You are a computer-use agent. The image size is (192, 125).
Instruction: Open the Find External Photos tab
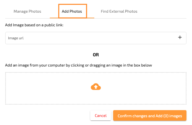pyautogui.click(x=119, y=11)
